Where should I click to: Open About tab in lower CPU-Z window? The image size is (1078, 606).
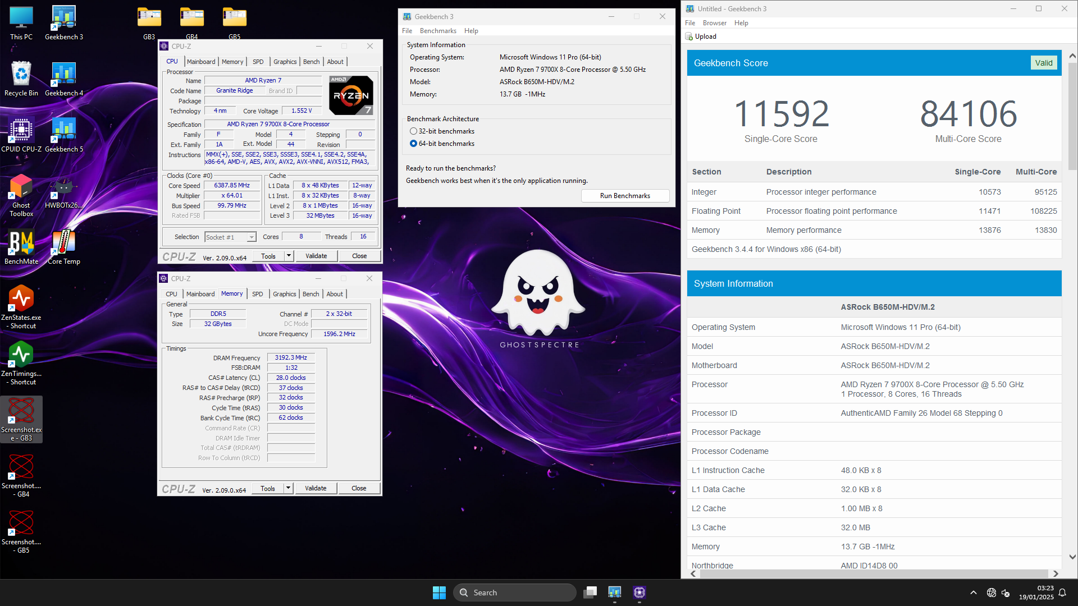pos(335,294)
